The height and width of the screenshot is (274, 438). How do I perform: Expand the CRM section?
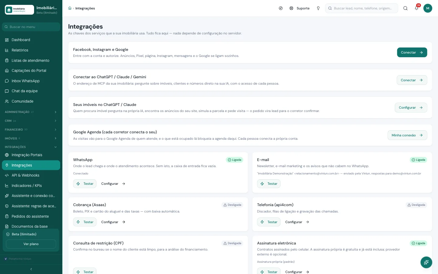pyautogui.click(x=31, y=121)
